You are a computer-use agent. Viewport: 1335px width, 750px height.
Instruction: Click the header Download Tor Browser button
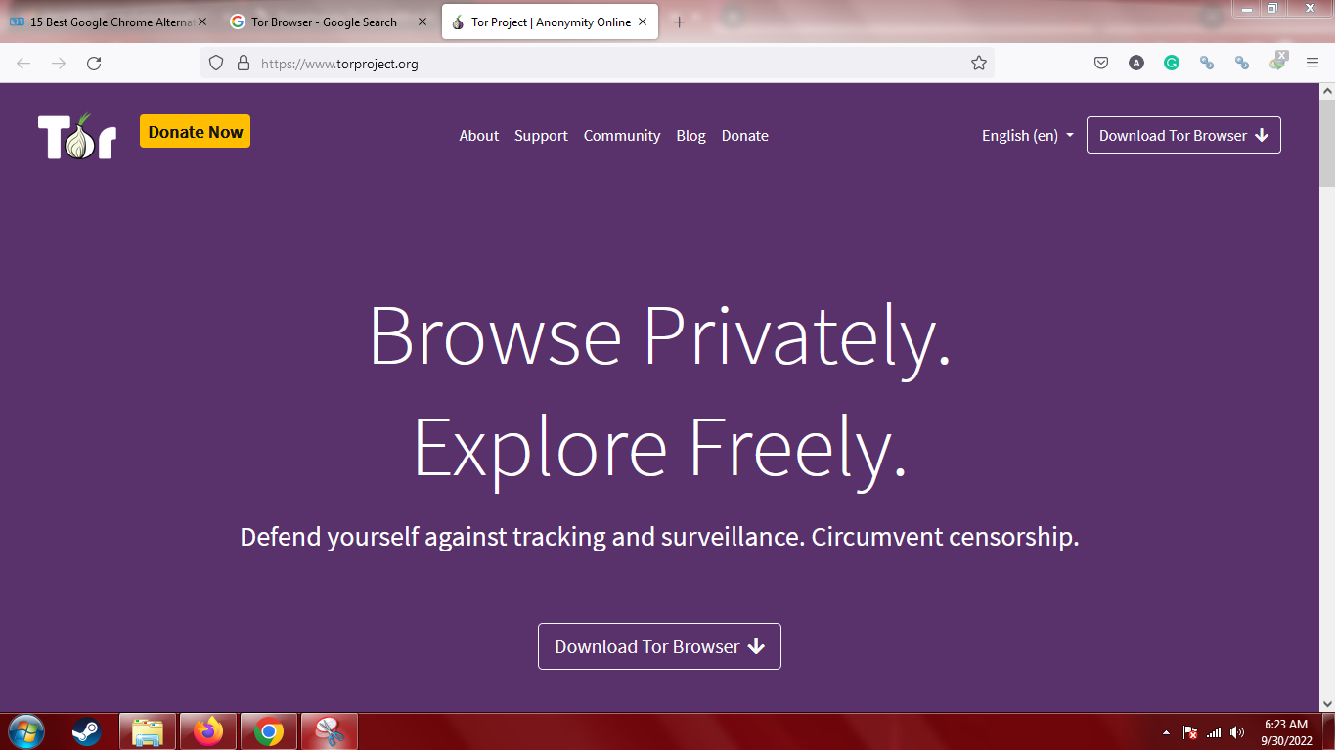pos(1183,136)
